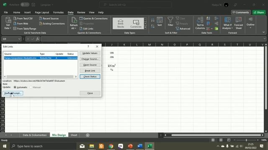Screen dimensions: 268x150
Task: Click the Edit Links horizontal scrollbar
Action: [x=40, y=77]
